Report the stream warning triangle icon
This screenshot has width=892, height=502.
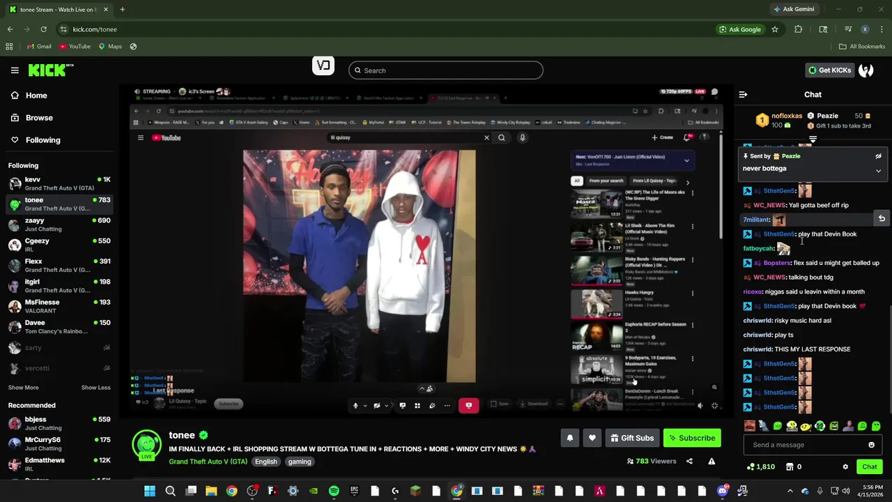click(x=712, y=461)
